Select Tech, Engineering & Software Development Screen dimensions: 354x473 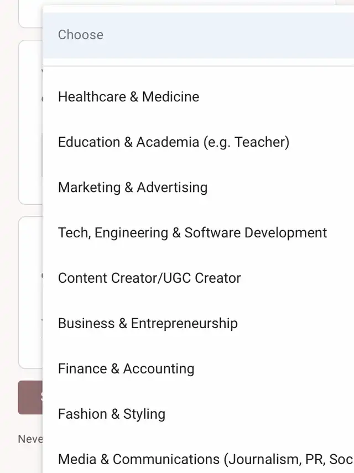click(199, 232)
